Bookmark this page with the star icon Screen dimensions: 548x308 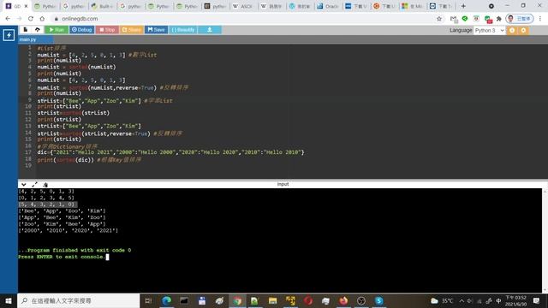pos(439,19)
